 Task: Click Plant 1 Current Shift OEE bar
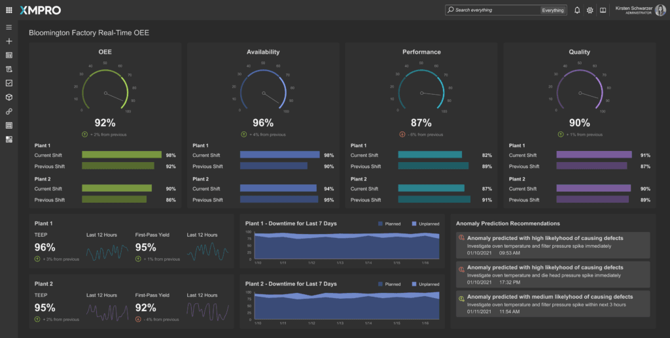[122, 155]
